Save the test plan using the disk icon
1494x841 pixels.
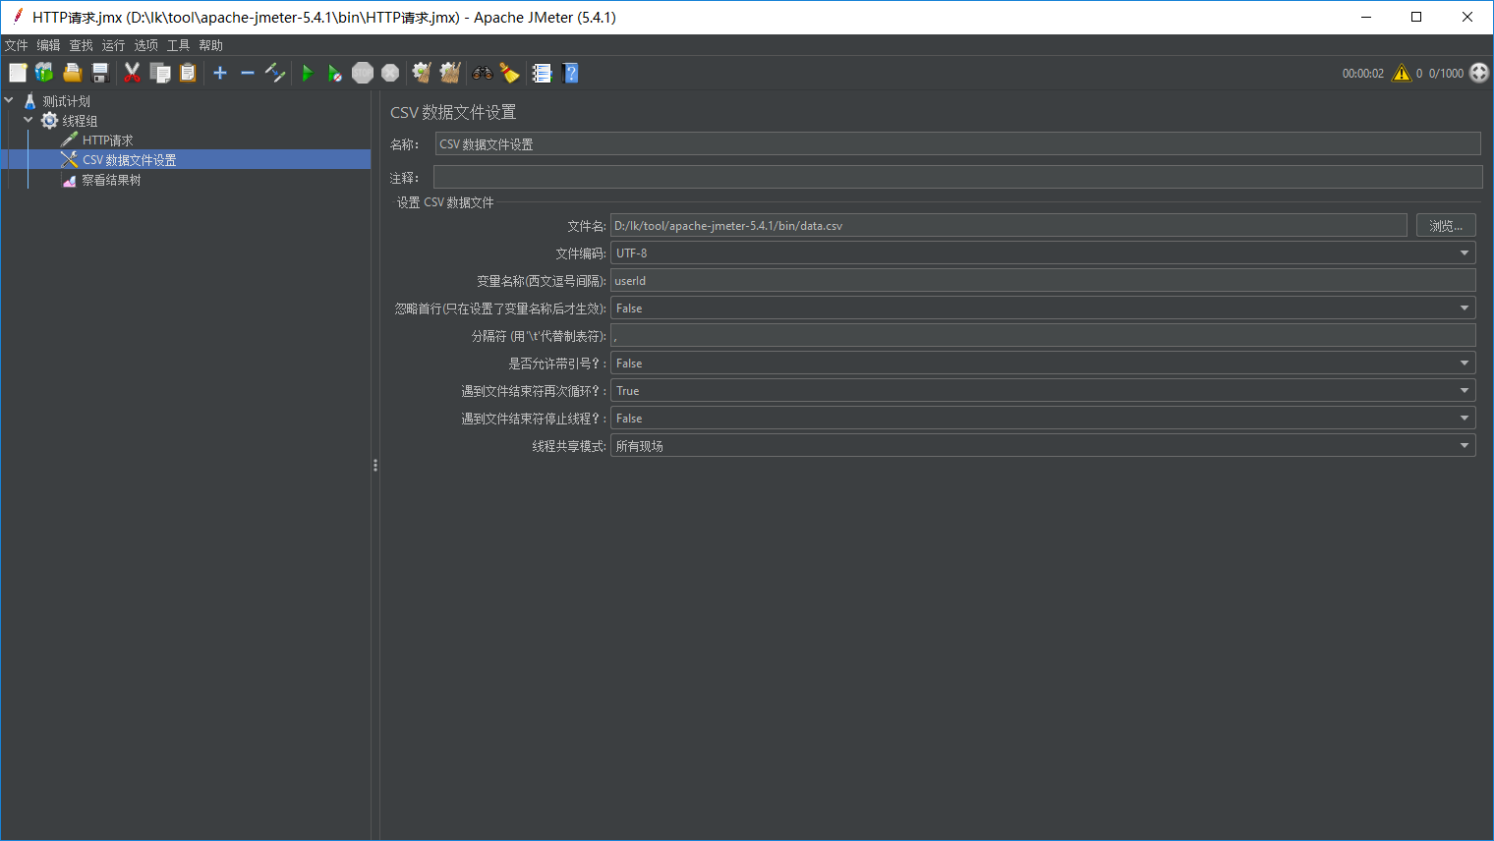click(x=99, y=72)
